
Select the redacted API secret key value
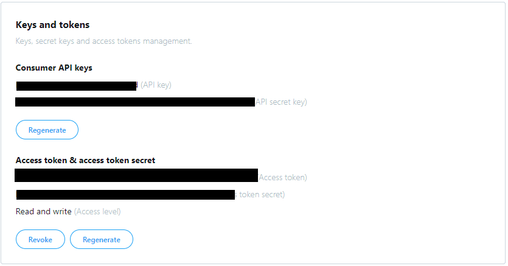(x=135, y=102)
